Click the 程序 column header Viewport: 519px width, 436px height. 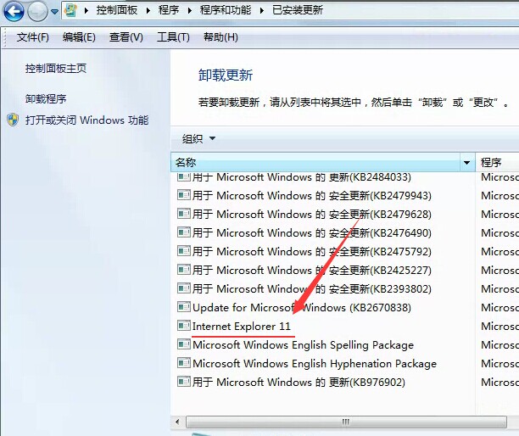point(496,162)
